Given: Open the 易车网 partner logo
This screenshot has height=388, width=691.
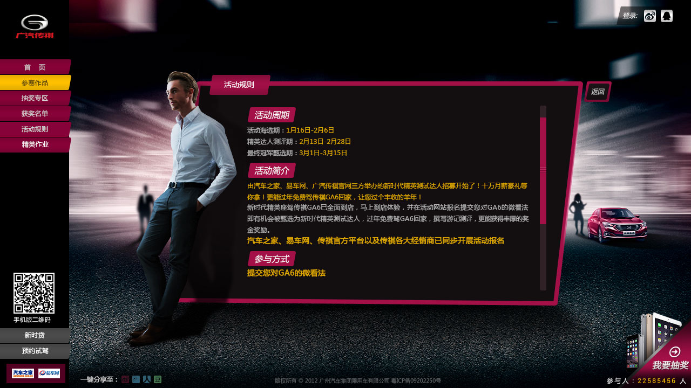Looking at the screenshot, I should (49, 373).
